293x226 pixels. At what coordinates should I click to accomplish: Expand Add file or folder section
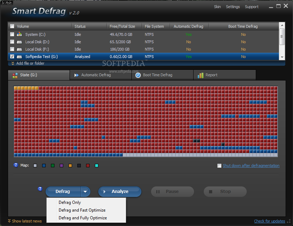point(28,63)
